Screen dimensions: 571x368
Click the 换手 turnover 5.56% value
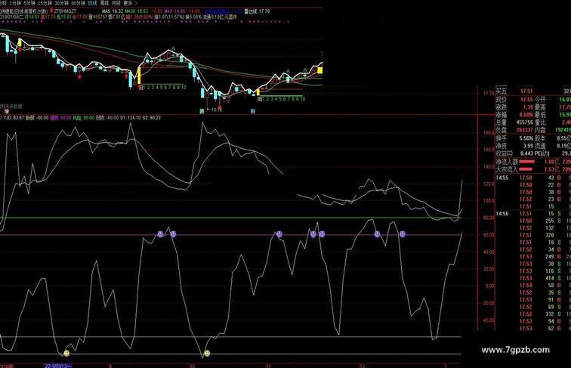526,138
